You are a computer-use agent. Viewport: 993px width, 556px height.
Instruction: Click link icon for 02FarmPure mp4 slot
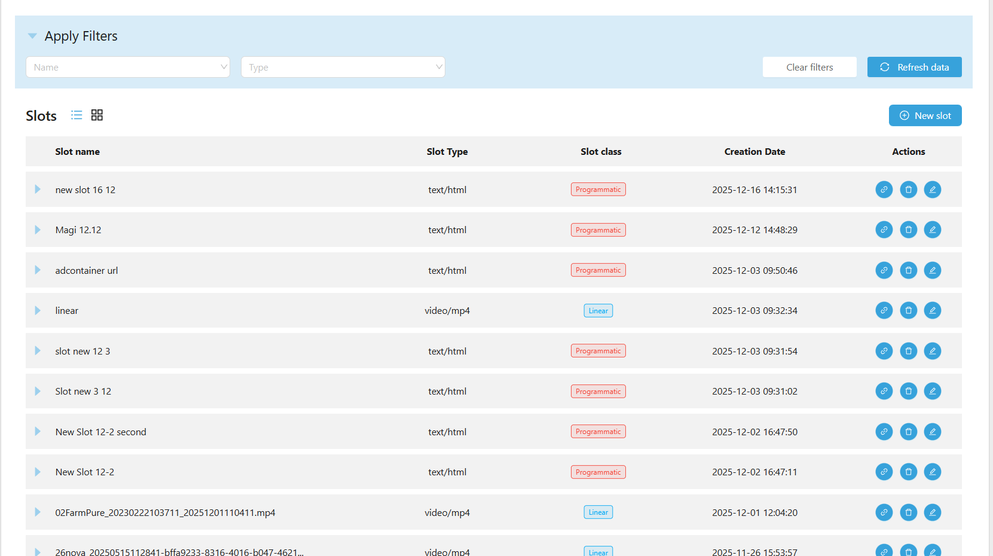pos(884,512)
